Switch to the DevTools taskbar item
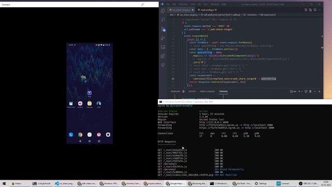The image size is (332, 187). (x=242, y=183)
